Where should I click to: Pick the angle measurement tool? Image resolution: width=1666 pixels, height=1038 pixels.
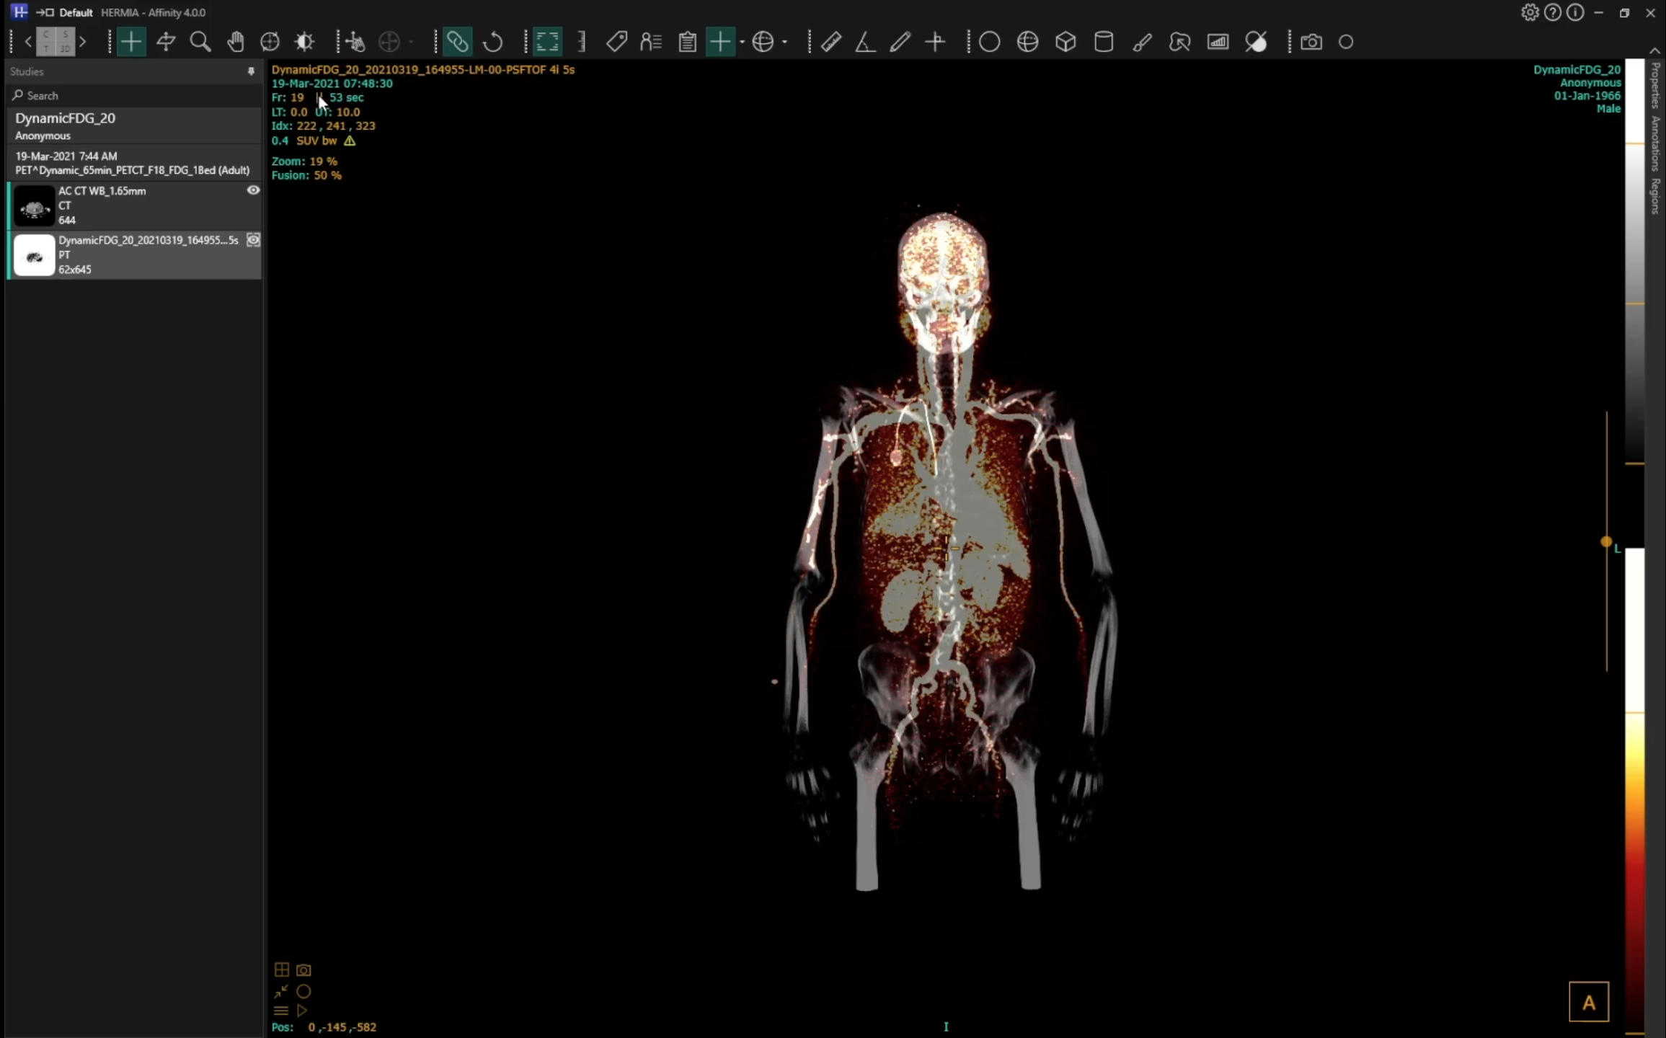864,42
